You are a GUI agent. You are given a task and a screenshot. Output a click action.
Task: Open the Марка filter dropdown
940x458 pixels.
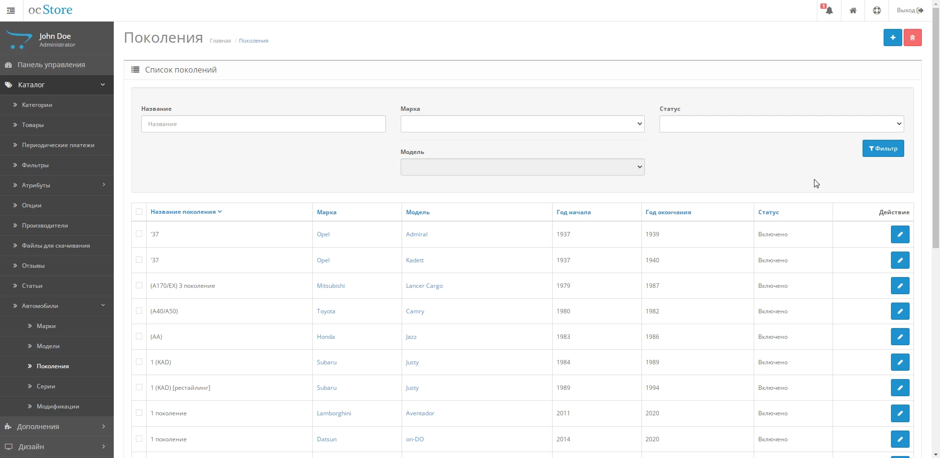(x=522, y=124)
